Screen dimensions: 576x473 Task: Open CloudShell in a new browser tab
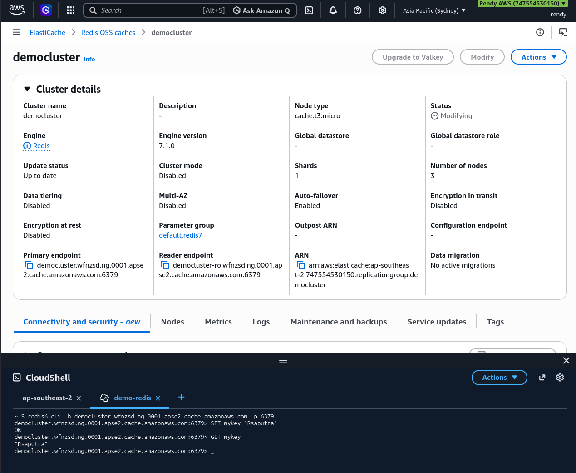pyautogui.click(x=542, y=378)
